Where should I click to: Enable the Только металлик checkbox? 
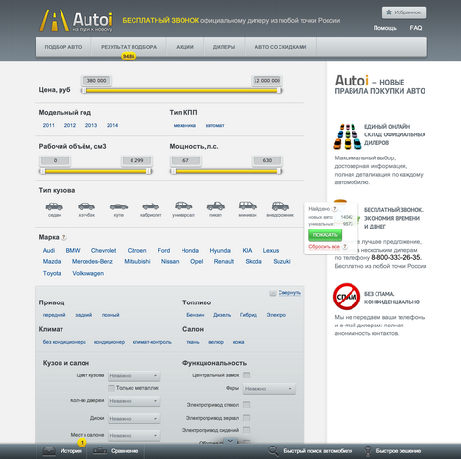[111, 388]
